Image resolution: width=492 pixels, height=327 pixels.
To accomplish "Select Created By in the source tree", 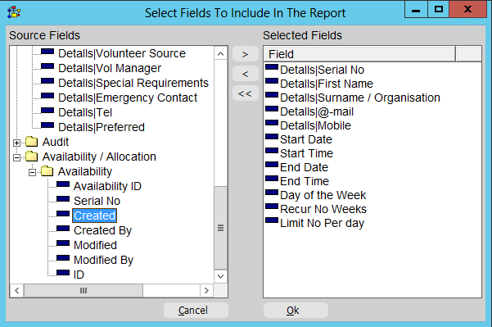I will coord(102,230).
